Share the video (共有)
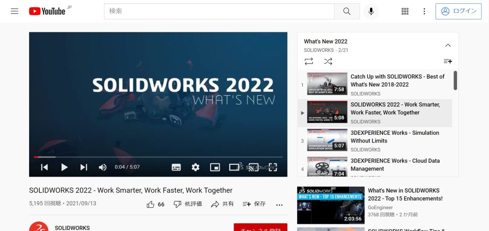Image resolution: width=489 pixels, height=231 pixels. (x=222, y=204)
